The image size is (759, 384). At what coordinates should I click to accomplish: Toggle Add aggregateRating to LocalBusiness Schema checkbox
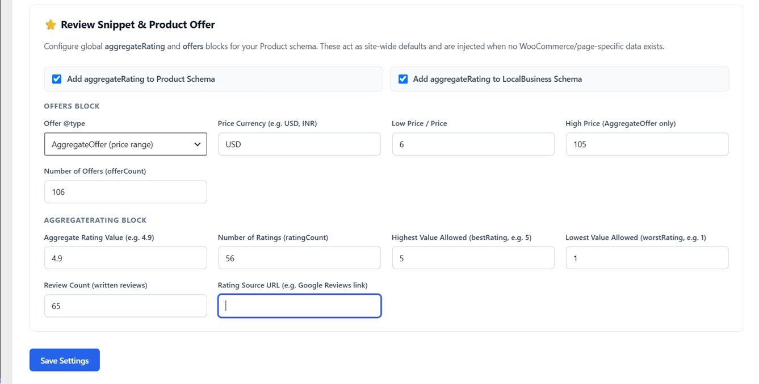(x=403, y=79)
